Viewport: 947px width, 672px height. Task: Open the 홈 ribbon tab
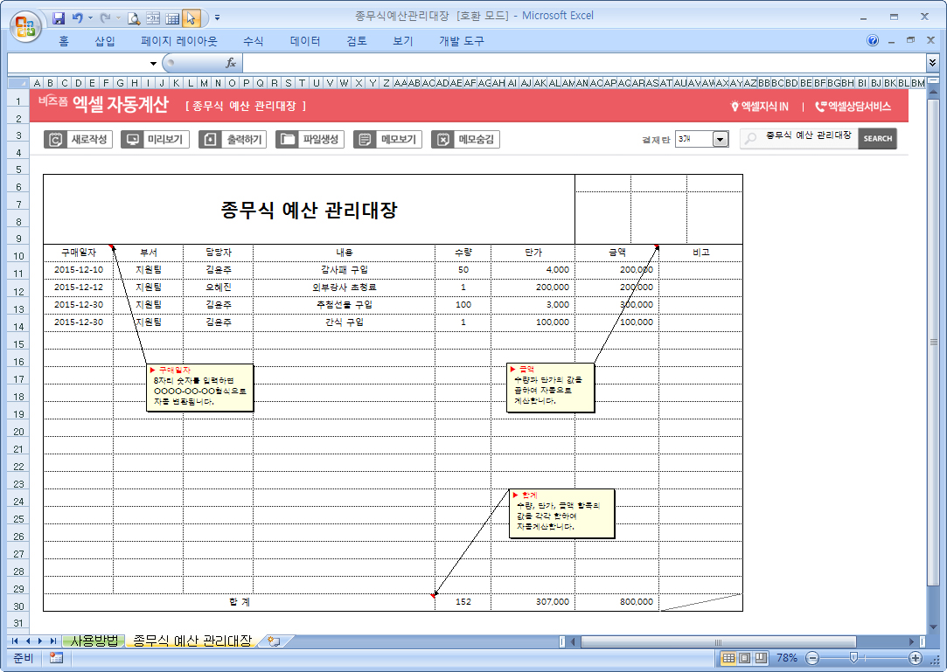64,41
